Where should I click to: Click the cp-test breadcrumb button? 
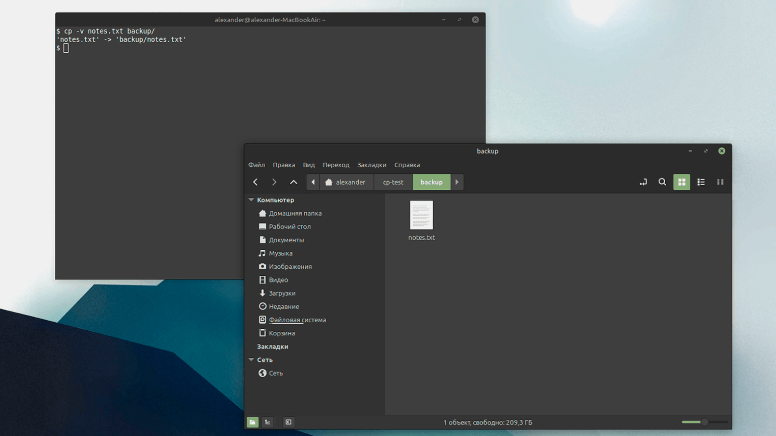tap(393, 182)
